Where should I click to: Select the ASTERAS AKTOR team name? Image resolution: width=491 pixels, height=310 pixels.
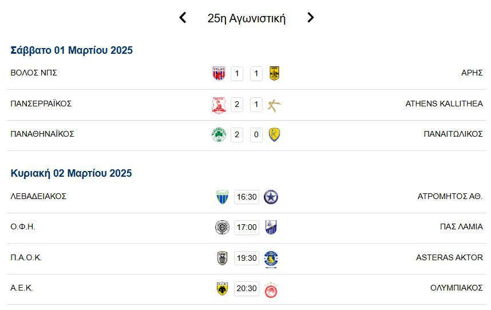click(x=449, y=257)
